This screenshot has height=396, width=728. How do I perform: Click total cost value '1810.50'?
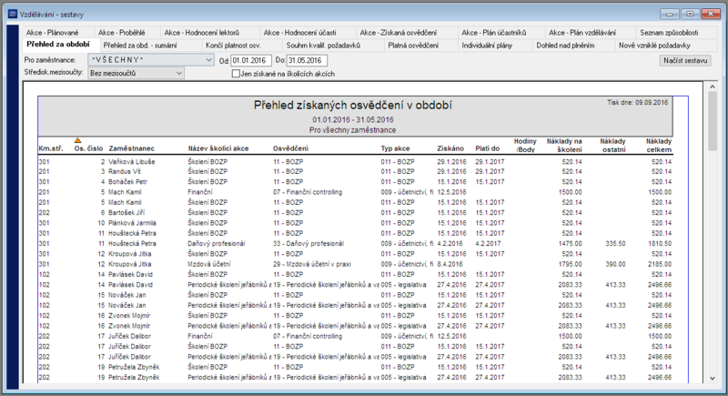[660, 244]
